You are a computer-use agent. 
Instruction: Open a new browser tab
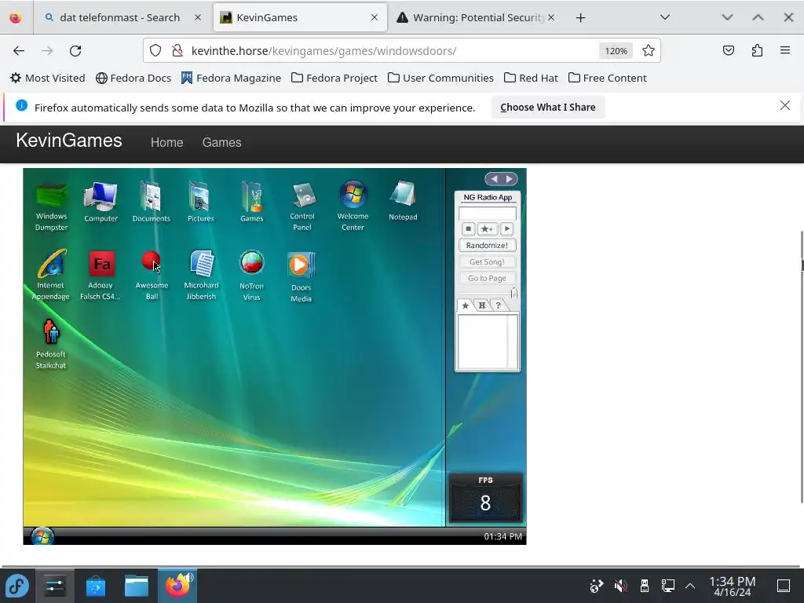click(x=580, y=18)
